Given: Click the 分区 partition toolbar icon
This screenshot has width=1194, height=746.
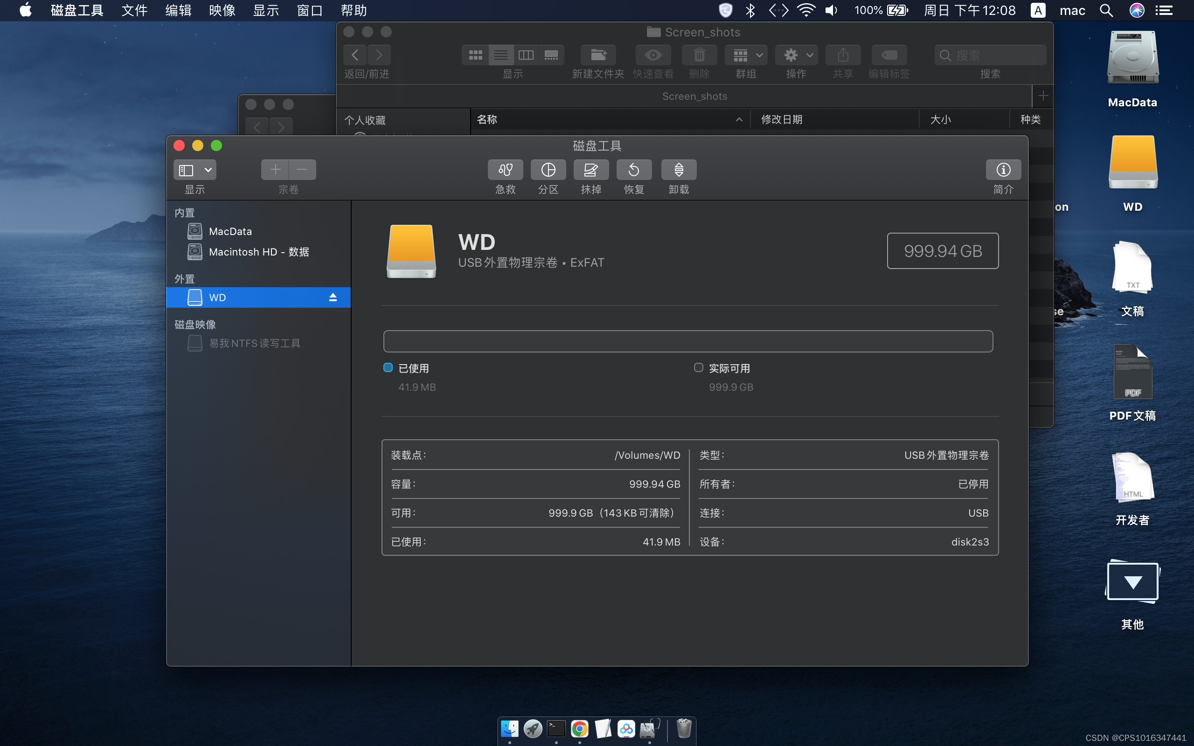Looking at the screenshot, I should pos(548,170).
